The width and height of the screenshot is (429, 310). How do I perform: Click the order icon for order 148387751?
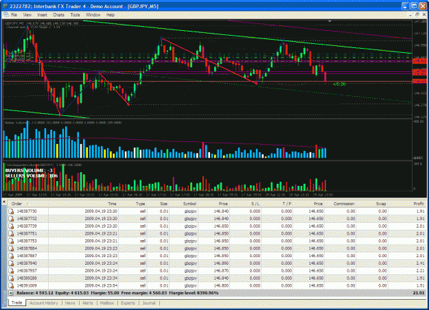(11, 233)
